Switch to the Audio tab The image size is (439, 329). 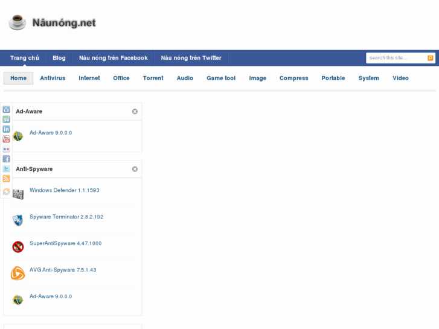[185, 78]
